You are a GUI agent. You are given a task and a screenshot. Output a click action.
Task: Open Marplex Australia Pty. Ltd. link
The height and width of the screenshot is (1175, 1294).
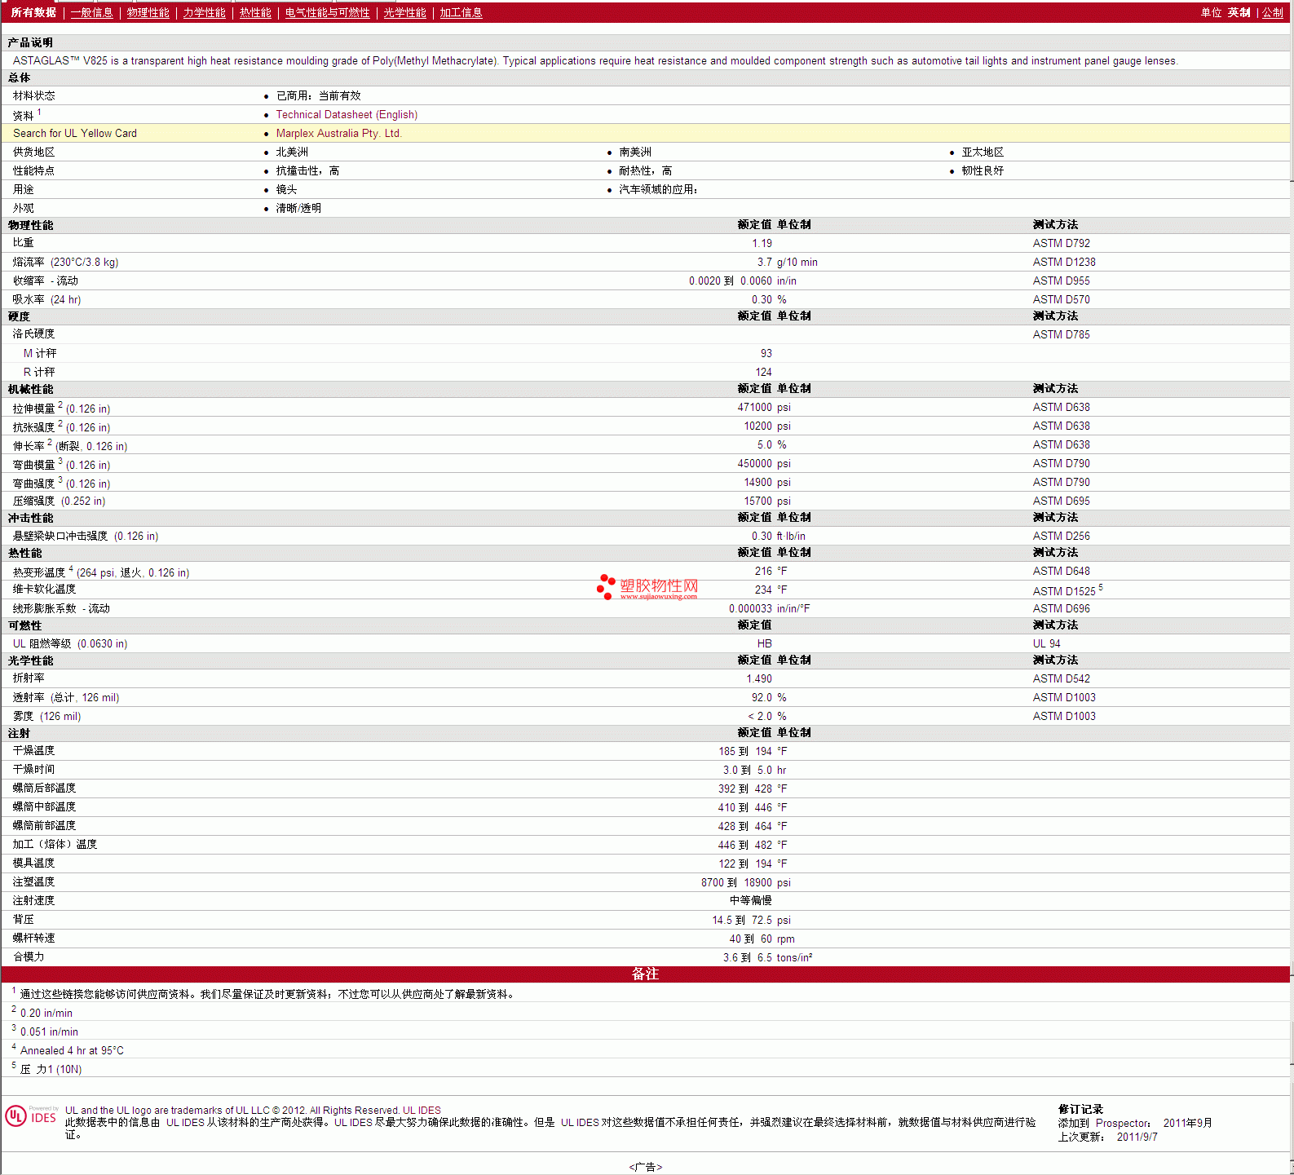(338, 133)
